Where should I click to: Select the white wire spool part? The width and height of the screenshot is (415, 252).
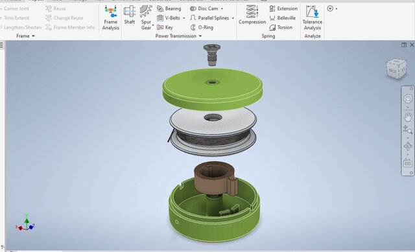click(x=213, y=131)
